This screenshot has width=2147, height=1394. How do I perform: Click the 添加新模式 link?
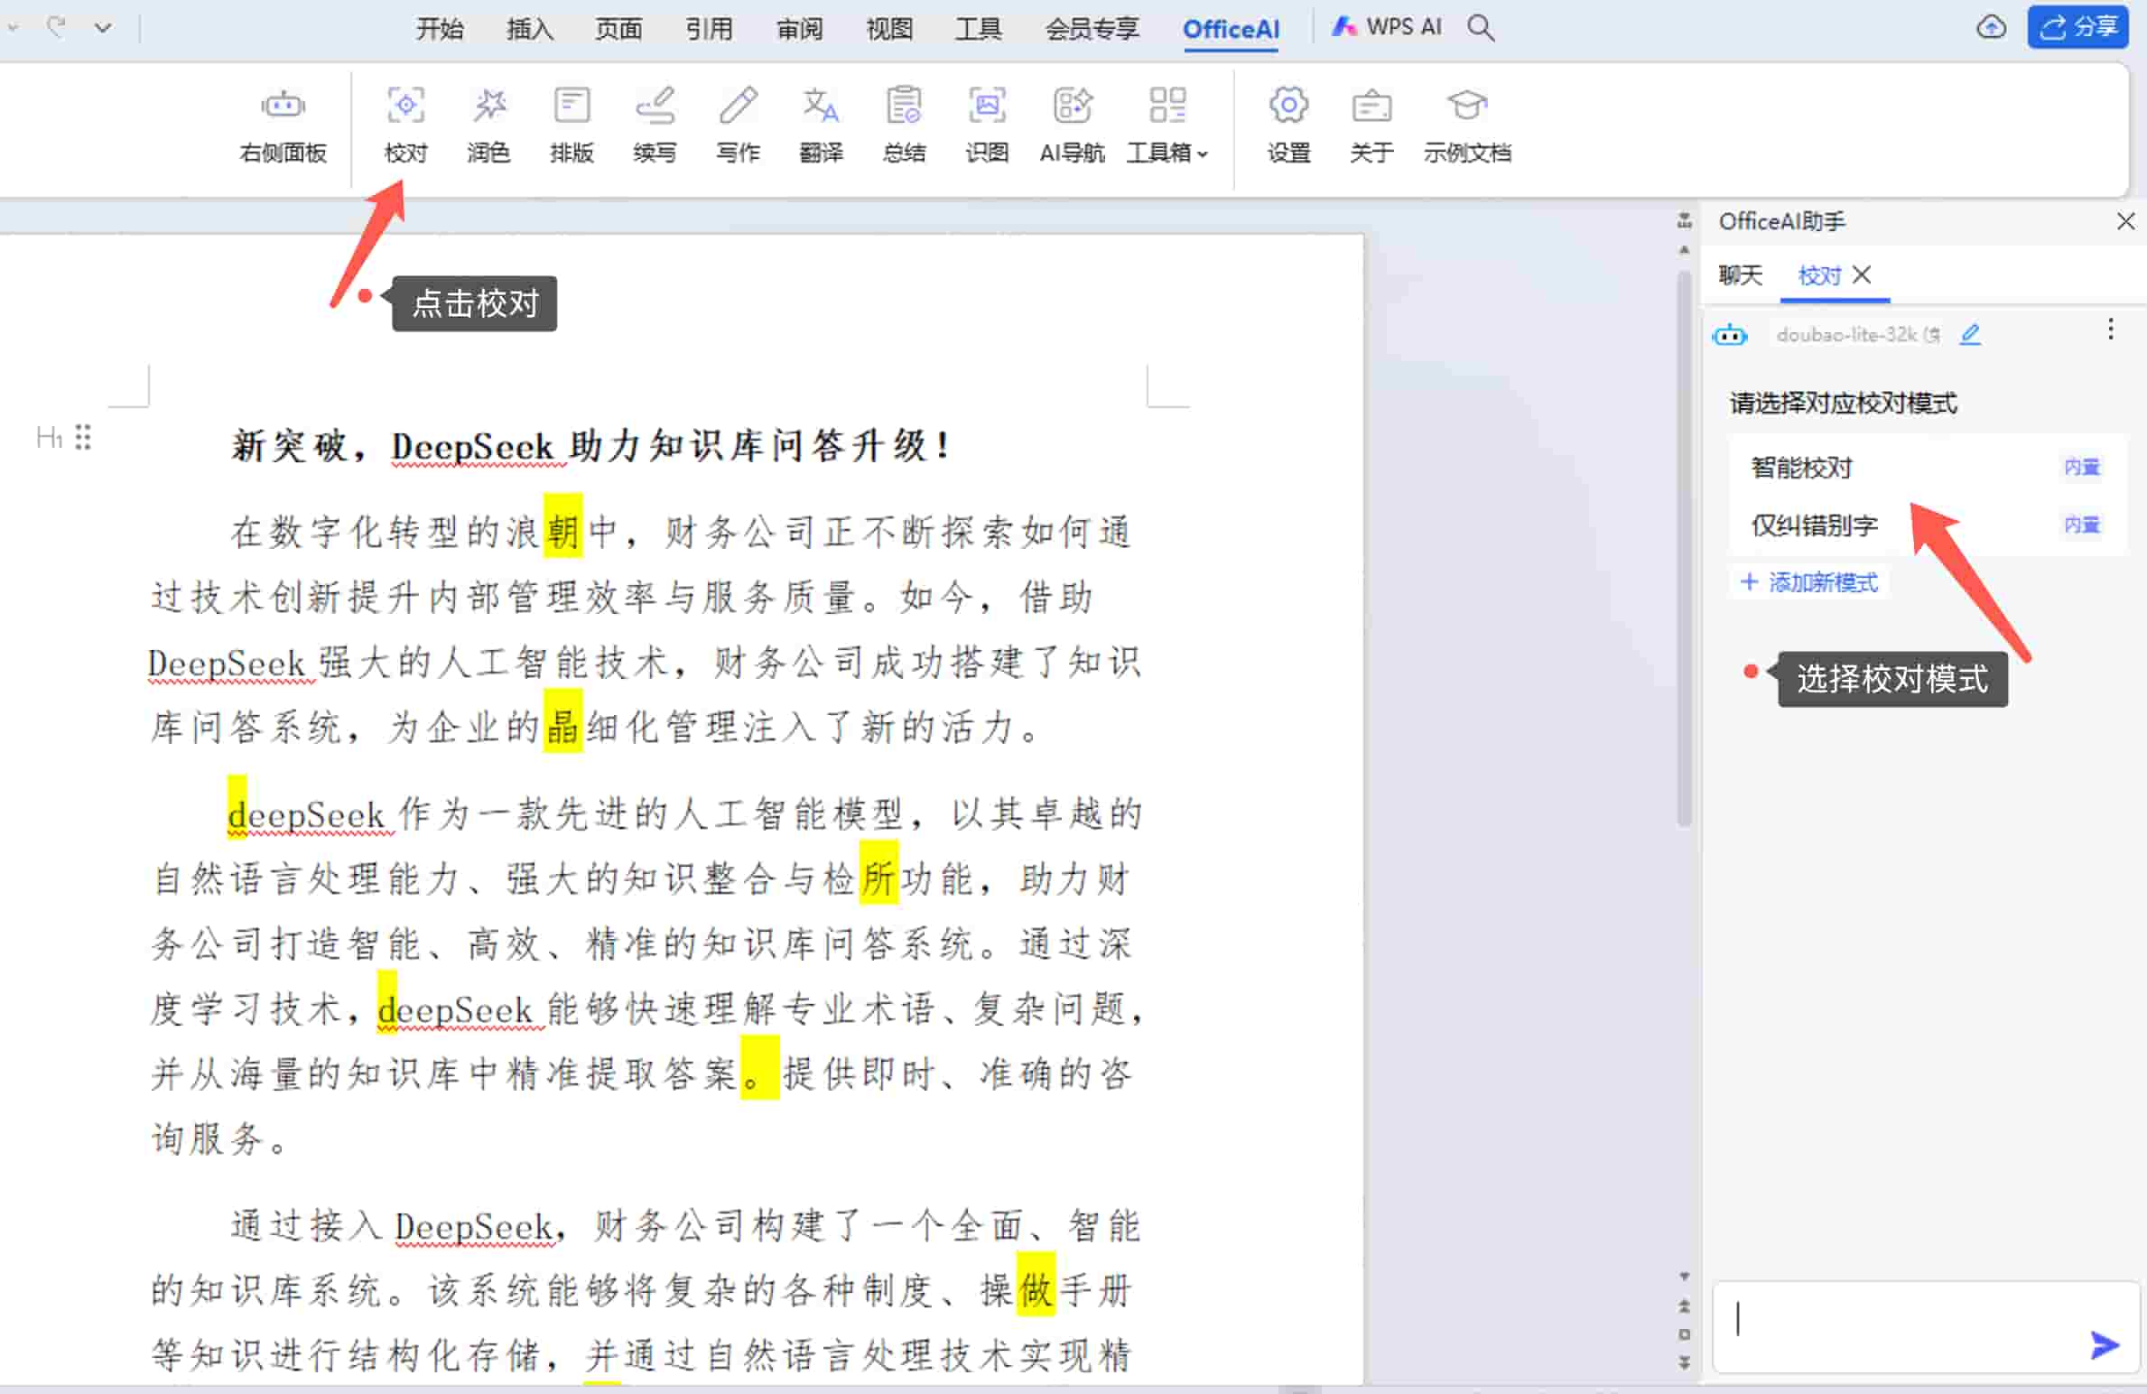[1811, 582]
